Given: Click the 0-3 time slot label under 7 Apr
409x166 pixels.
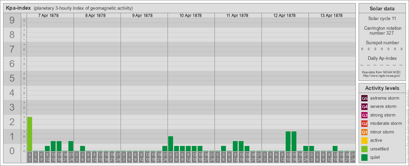Looking at the screenshot, I should pyautogui.click(x=30, y=157).
